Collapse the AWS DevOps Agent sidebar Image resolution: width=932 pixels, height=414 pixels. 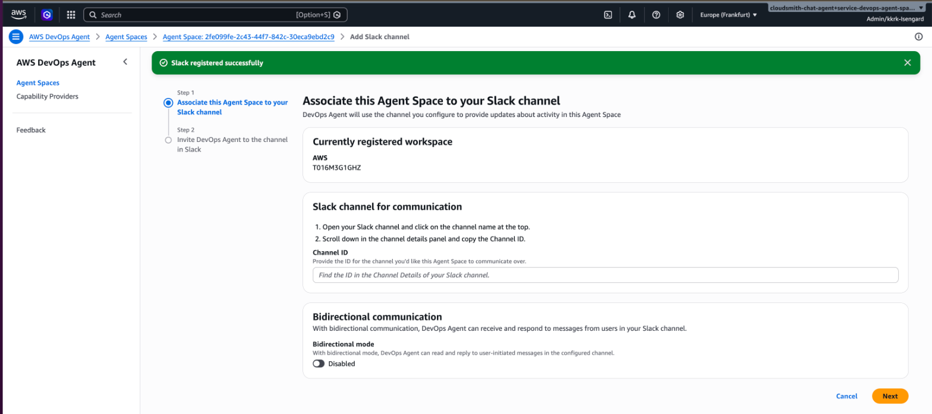[125, 62]
